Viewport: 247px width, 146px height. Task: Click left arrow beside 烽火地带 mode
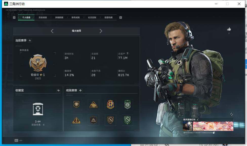tap(52, 31)
